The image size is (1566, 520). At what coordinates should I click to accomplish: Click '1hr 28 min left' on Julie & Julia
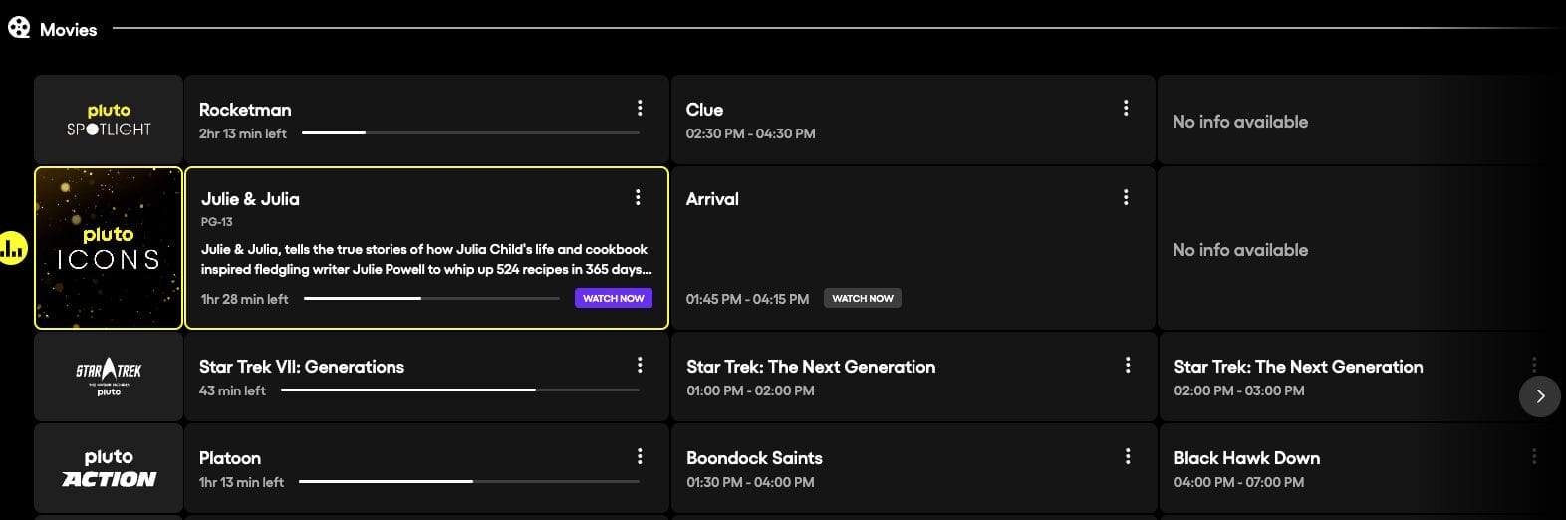click(x=244, y=299)
